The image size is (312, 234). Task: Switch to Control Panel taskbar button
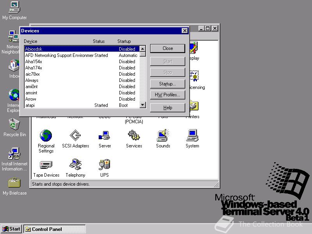click(55, 229)
